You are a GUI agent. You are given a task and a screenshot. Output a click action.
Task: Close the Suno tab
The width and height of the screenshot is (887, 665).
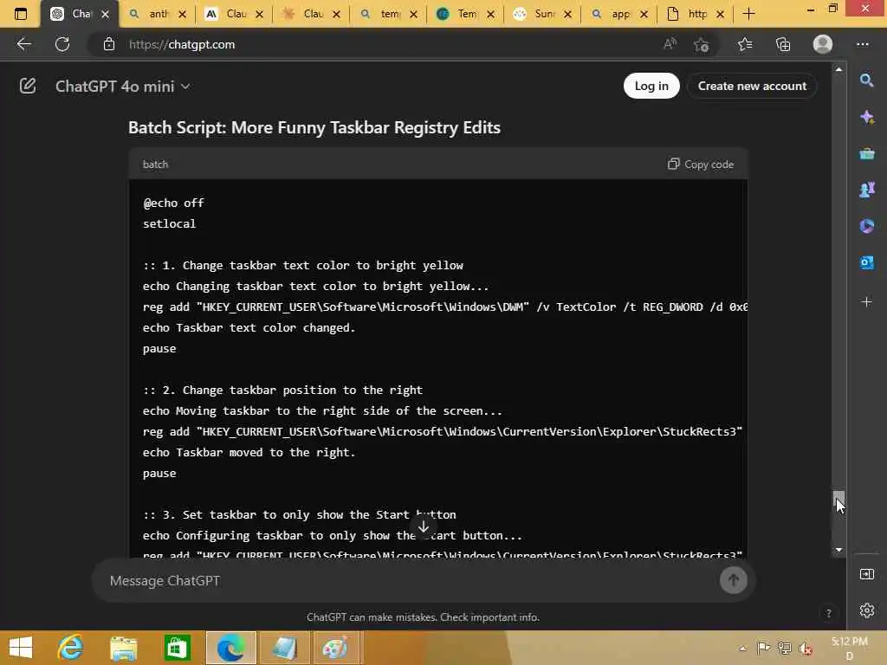click(567, 14)
